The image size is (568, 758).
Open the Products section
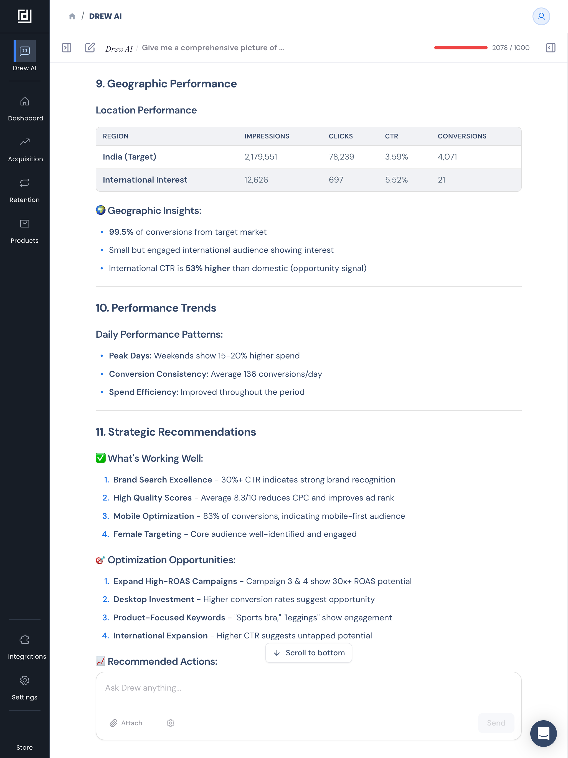[x=25, y=231]
